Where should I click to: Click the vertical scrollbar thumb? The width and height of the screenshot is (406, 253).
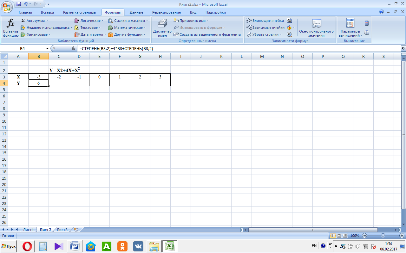click(x=403, y=134)
